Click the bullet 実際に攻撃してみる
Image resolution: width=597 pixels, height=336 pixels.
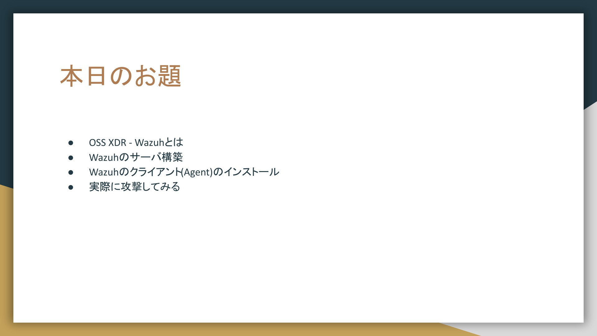point(134,187)
